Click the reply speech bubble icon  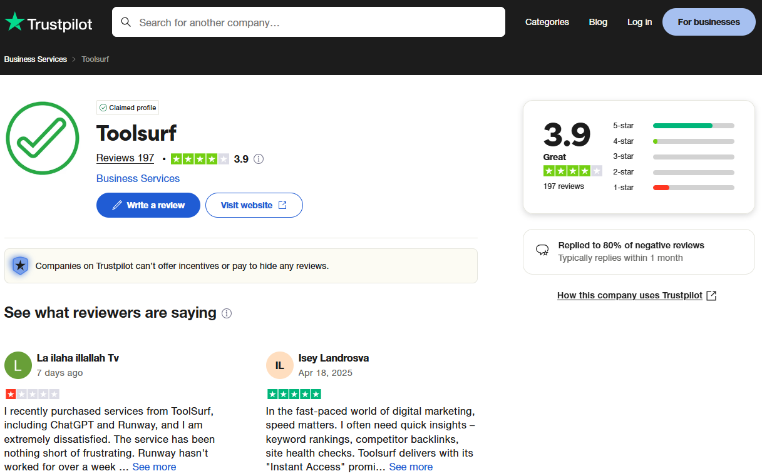coord(542,250)
